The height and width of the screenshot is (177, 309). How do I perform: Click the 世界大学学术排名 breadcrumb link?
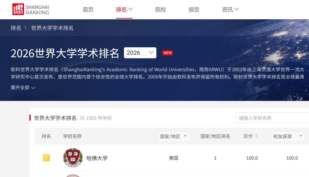pyautogui.click(x=52, y=28)
